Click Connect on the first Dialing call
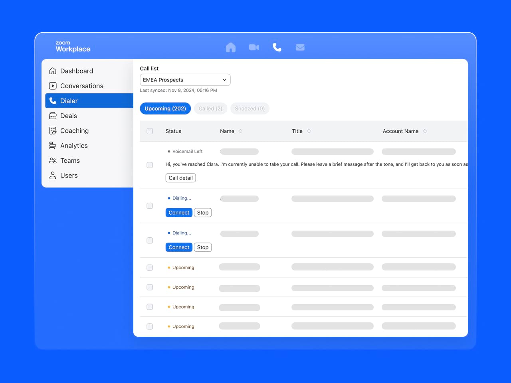The width and height of the screenshot is (511, 383). point(178,212)
